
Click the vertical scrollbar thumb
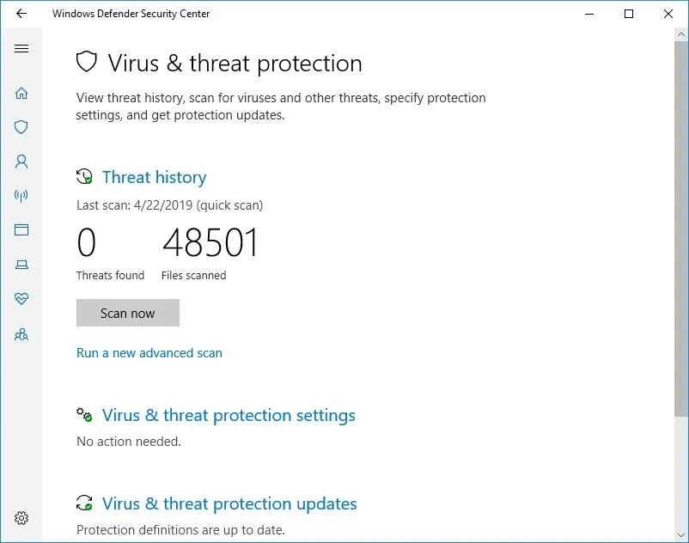pos(681,229)
